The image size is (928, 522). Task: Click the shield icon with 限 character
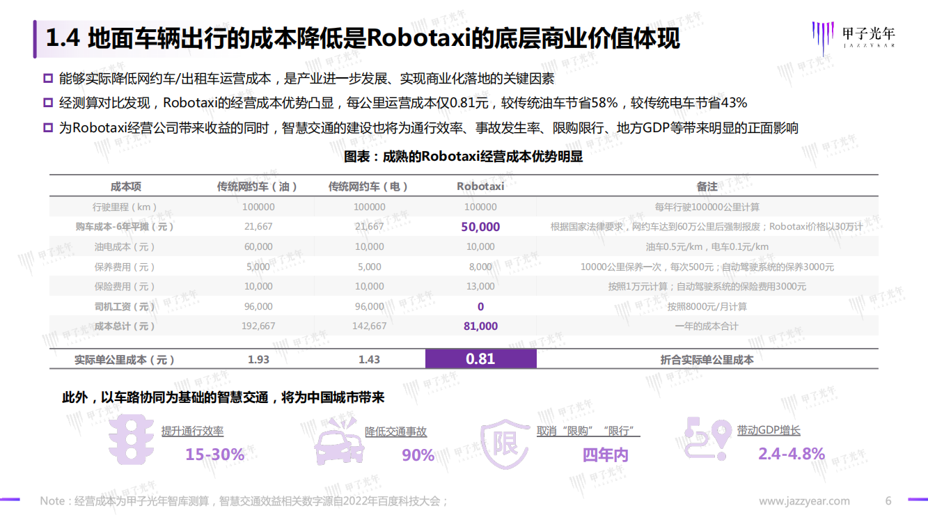[x=504, y=442]
